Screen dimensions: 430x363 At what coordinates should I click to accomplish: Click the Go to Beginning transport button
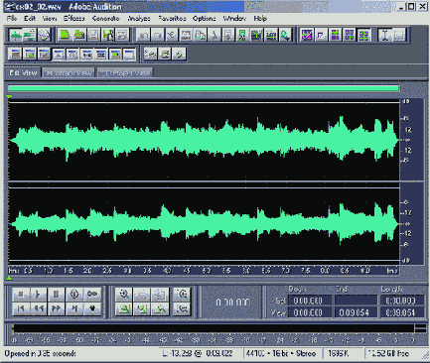(x=21, y=308)
